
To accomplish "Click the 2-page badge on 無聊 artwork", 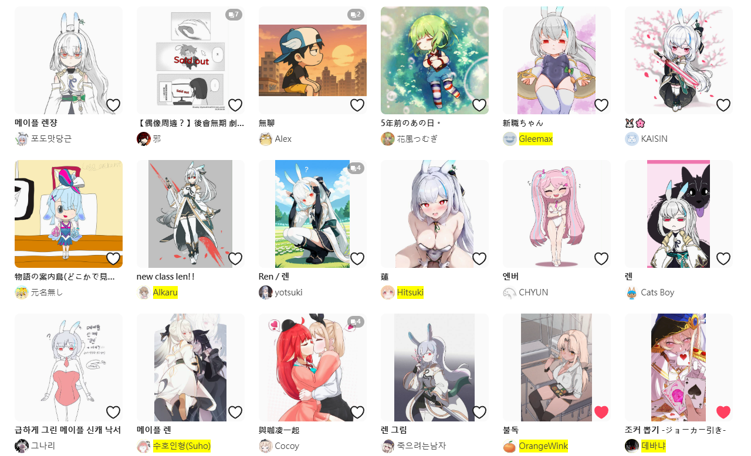I will click(x=356, y=14).
